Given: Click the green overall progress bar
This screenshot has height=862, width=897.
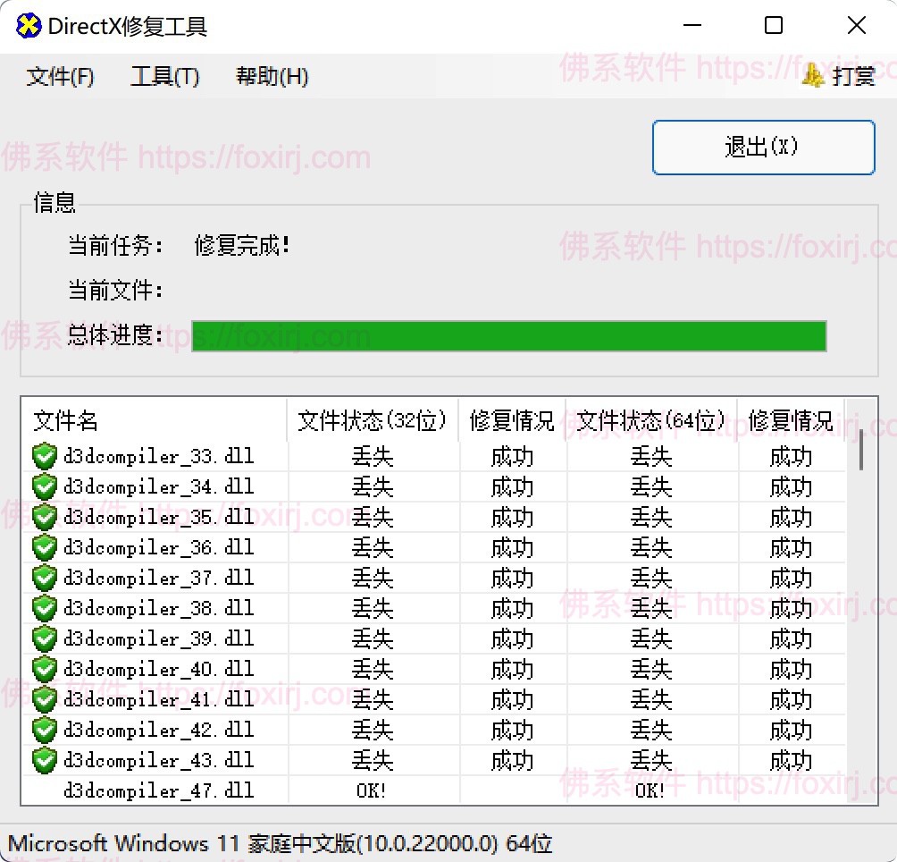Looking at the screenshot, I should (508, 336).
